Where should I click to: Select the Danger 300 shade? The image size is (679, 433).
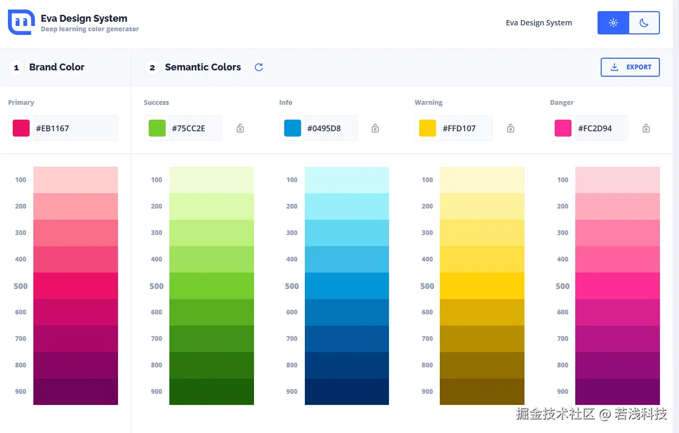618,233
